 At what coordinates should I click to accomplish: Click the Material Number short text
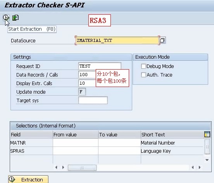[158, 143]
